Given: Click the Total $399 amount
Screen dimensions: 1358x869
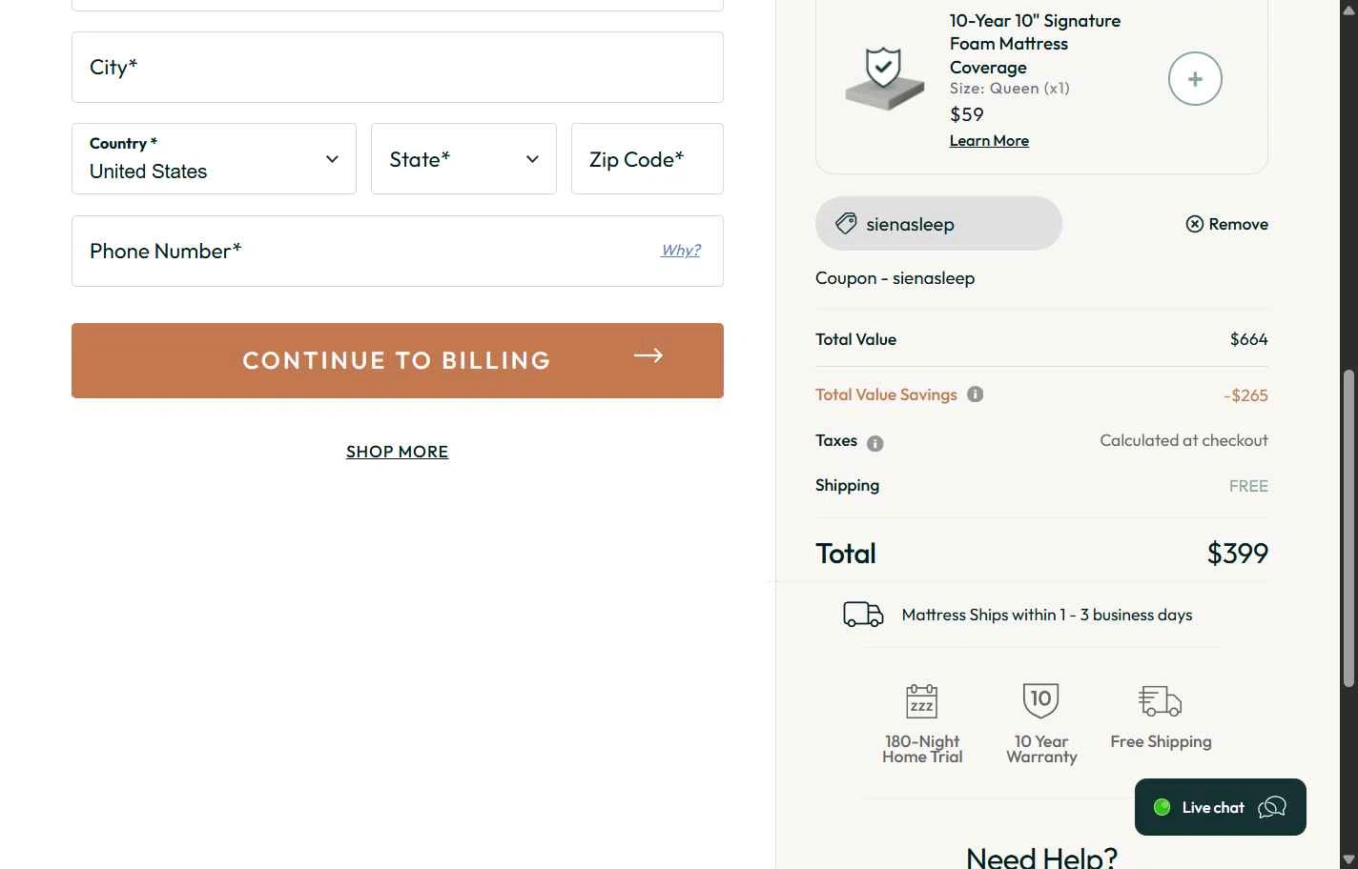Looking at the screenshot, I should coord(1237,554).
